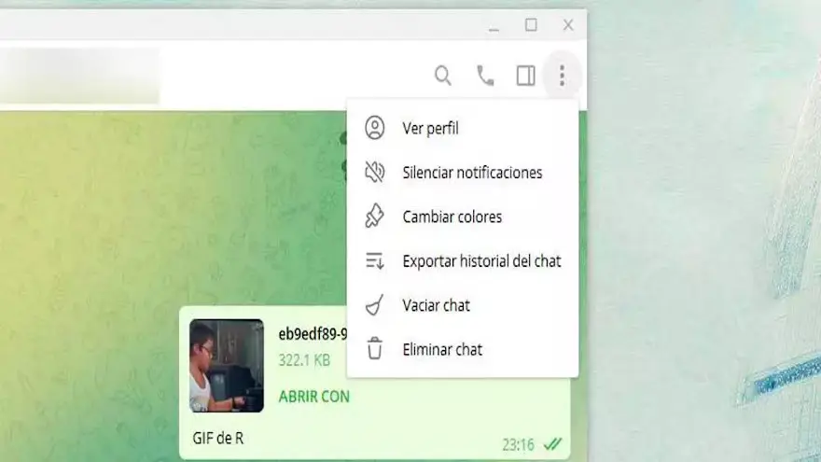Open the GIF file thumbnail preview
The width and height of the screenshot is (821, 462).
click(227, 366)
